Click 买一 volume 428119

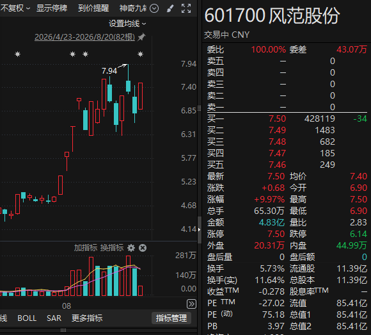click(x=320, y=118)
